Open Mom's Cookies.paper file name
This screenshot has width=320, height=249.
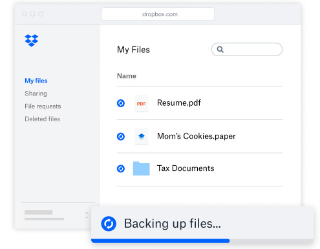click(x=197, y=136)
